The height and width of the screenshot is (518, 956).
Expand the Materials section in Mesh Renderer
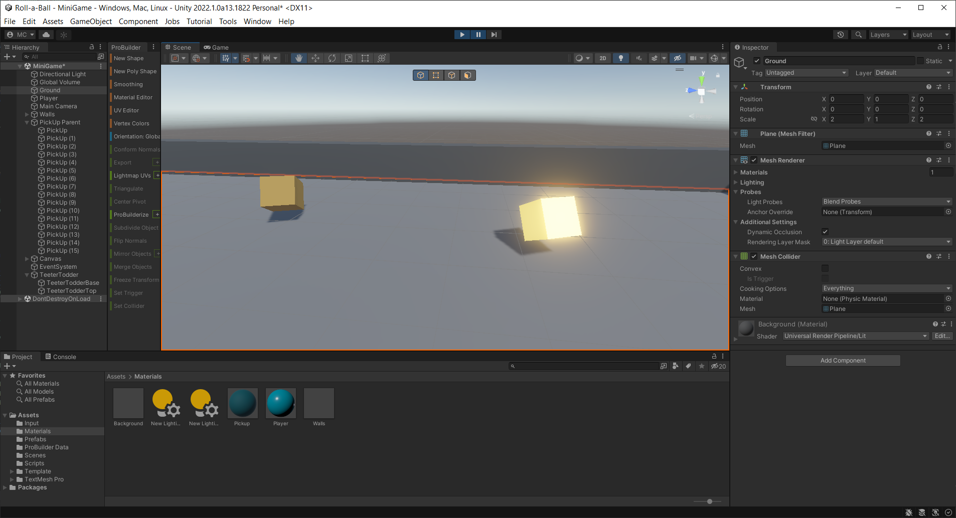tap(736, 172)
